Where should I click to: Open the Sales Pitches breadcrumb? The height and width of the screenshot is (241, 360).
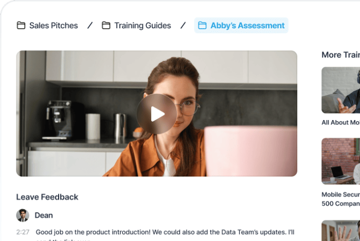(x=47, y=26)
